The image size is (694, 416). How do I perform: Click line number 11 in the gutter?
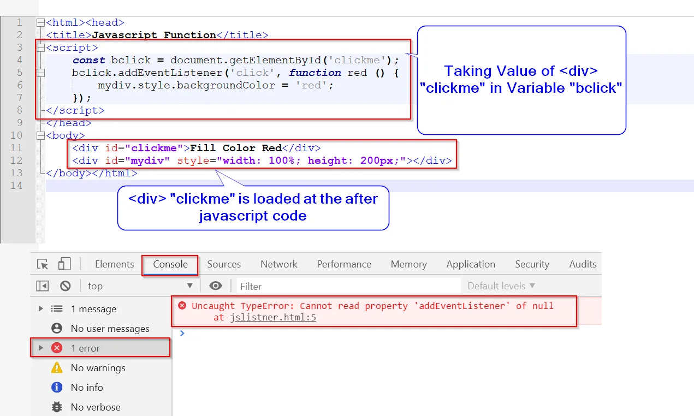click(16, 148)
